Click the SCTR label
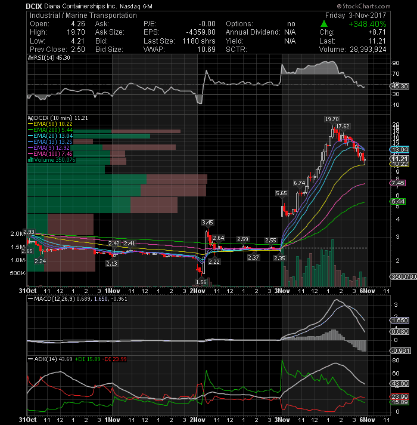This screenshot has width=417, height=425. tap(236, 50)
